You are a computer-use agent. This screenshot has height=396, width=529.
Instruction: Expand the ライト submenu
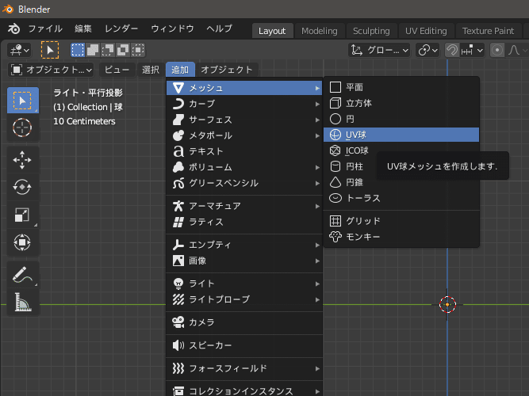pyautogui.click(x=244, y=284)
